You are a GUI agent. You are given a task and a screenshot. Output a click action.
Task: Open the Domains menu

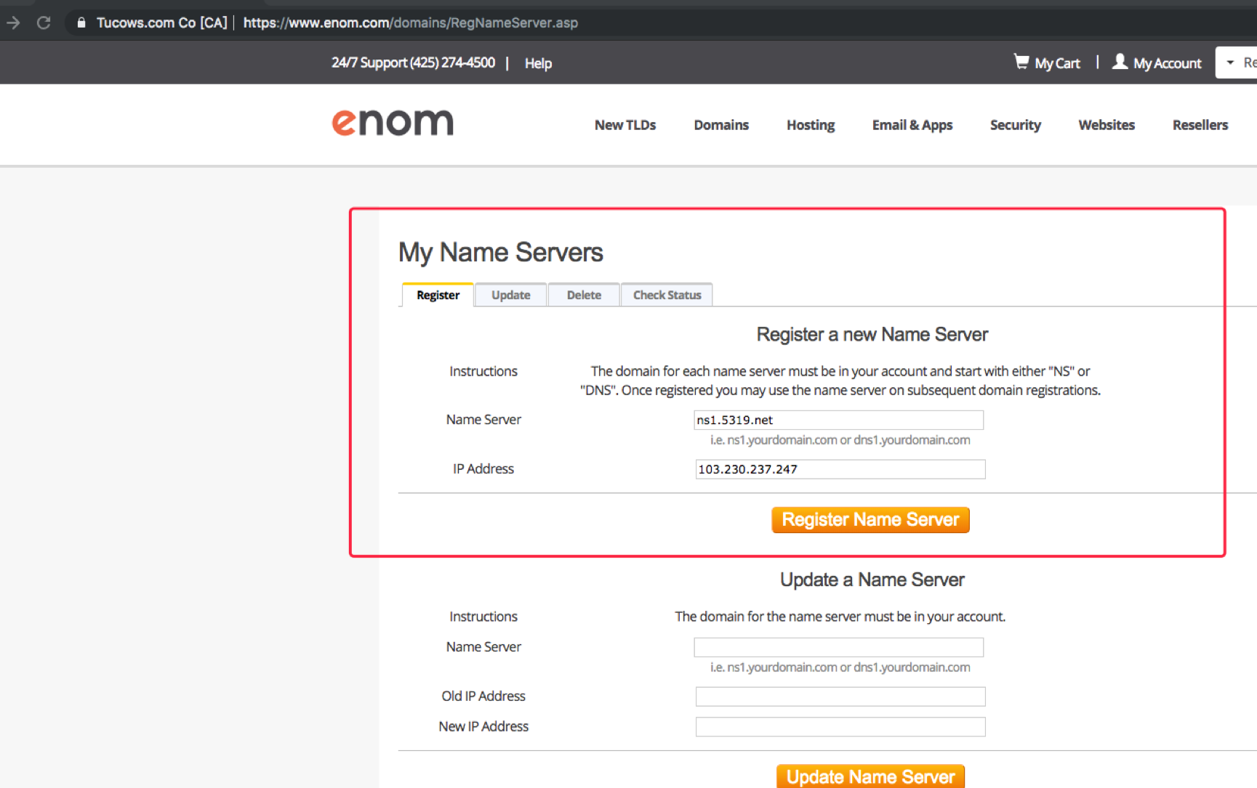click(x=720, y=125)
